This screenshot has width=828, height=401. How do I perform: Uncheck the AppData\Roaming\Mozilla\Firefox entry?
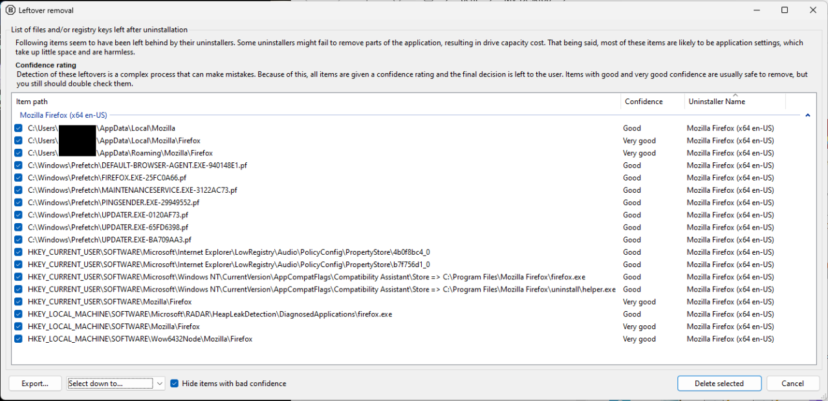tap(17, 153)
